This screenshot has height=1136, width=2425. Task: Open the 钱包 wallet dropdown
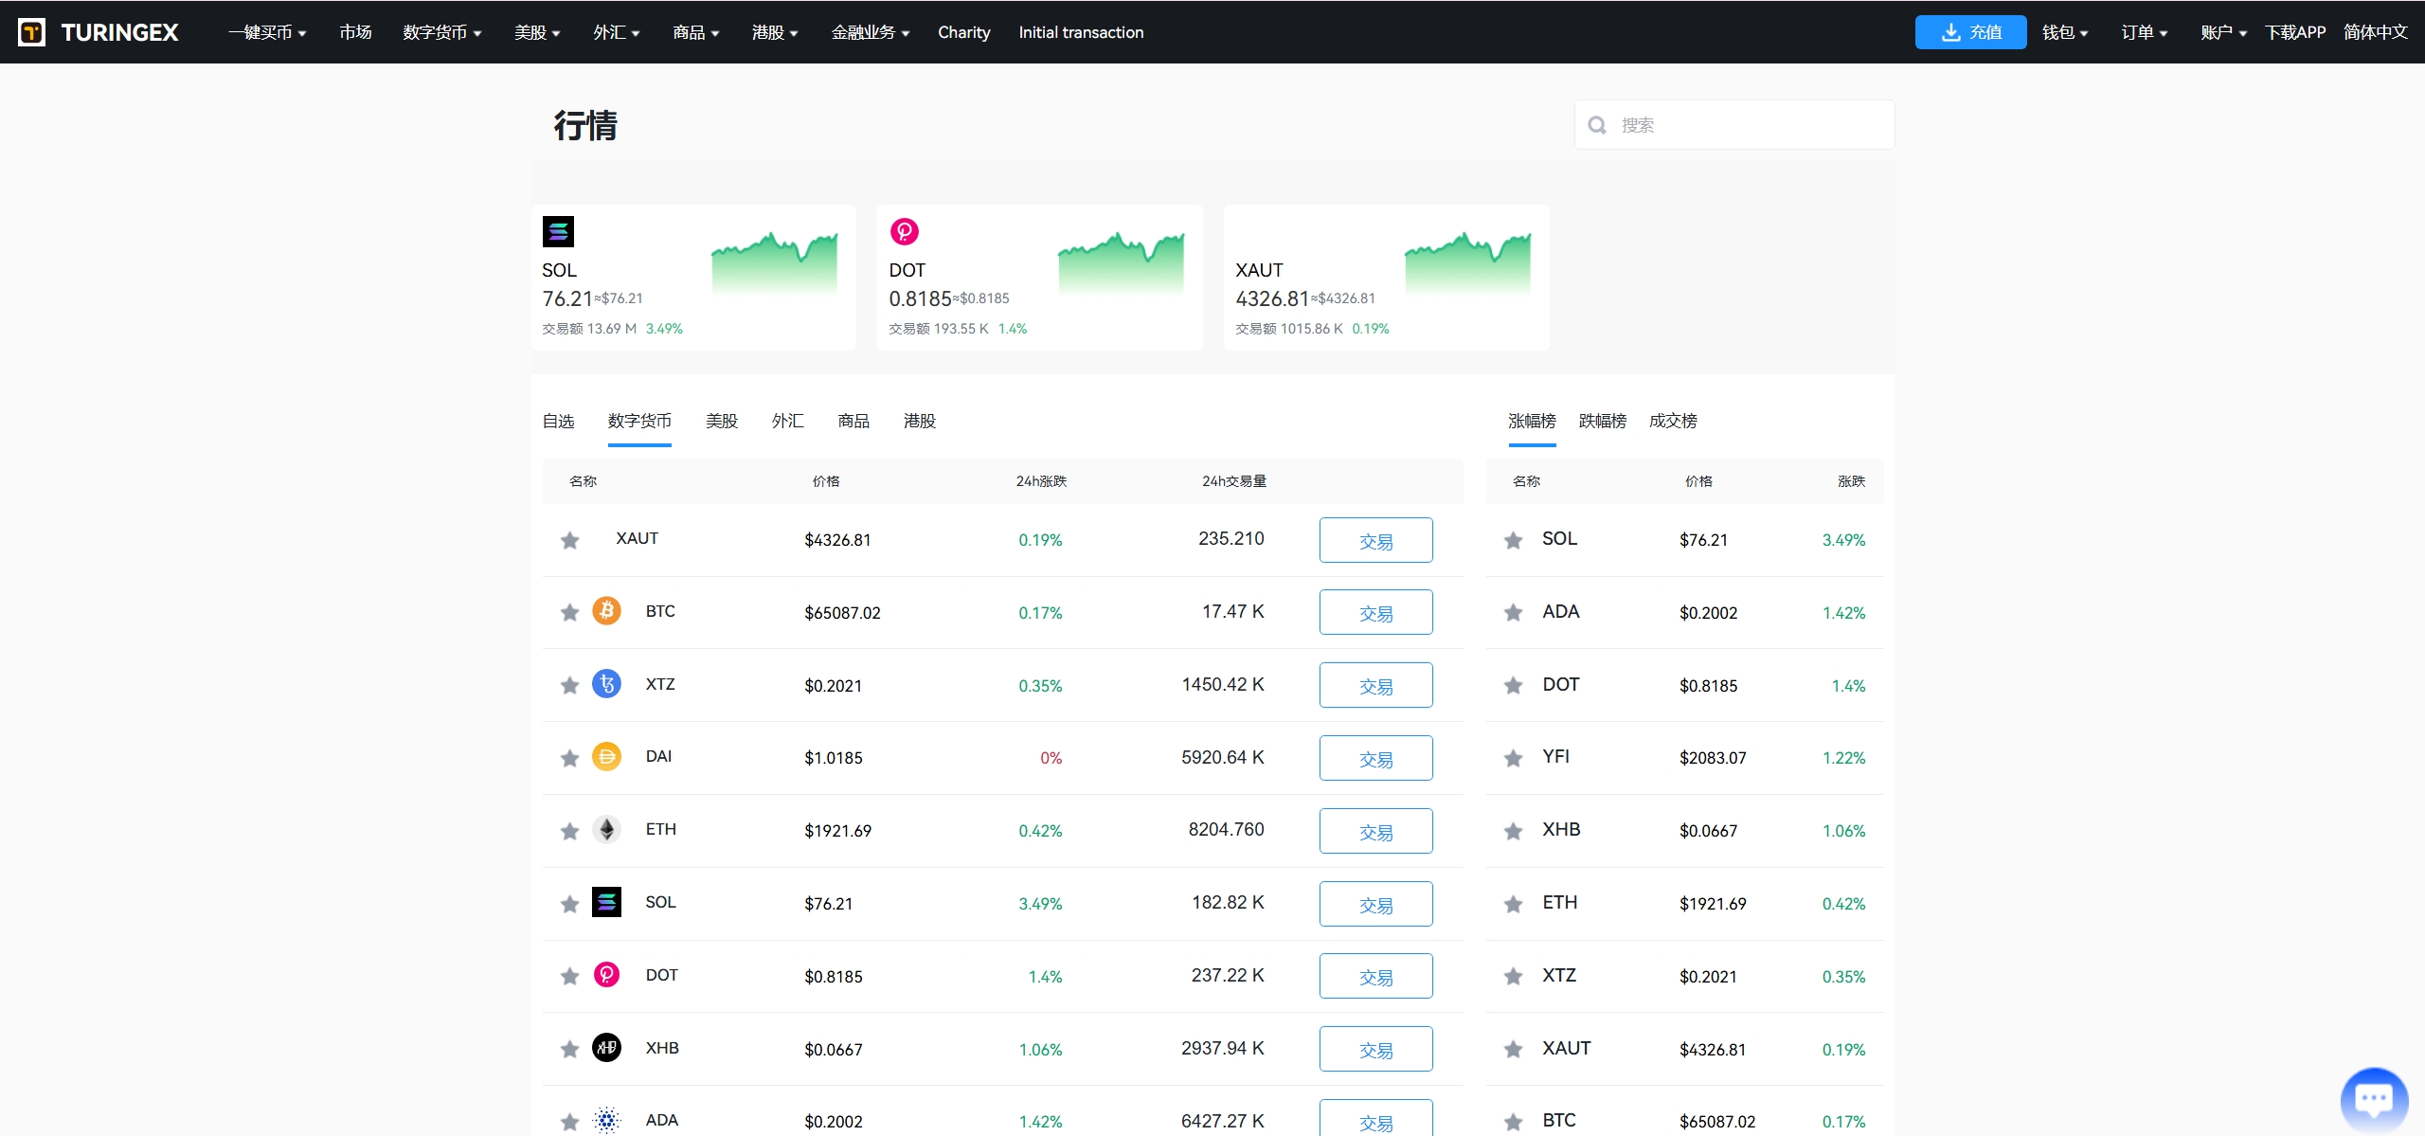[2065, 32]
